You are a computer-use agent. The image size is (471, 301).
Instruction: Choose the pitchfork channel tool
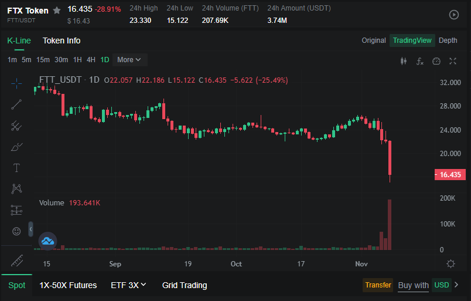click(16, 126)
